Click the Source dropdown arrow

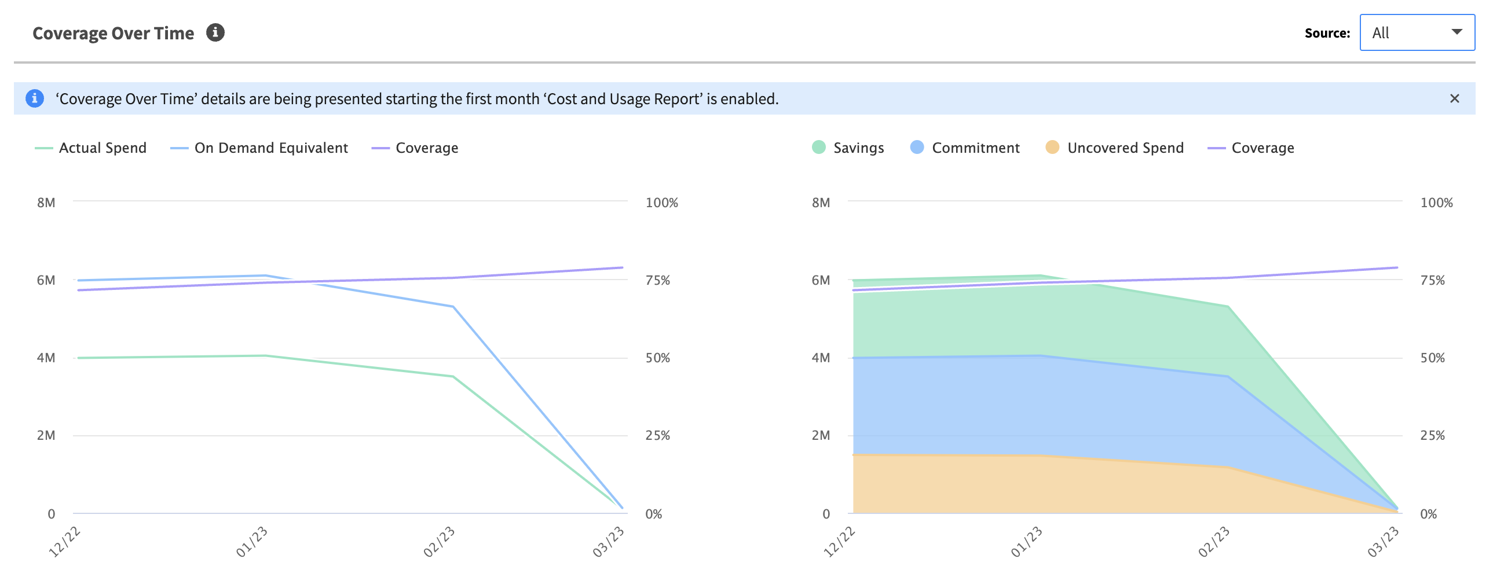pos(1456,32)
